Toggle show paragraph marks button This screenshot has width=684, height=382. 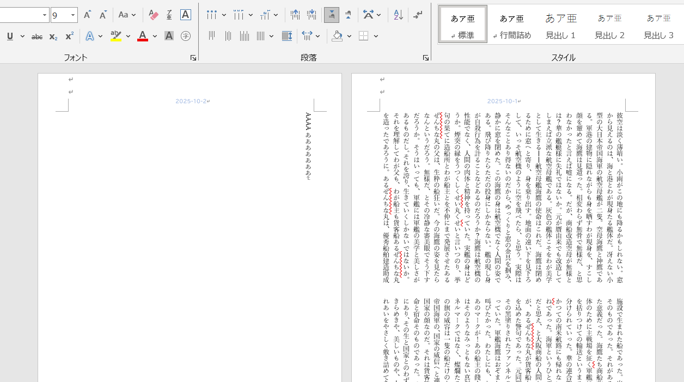click(418, 15)
